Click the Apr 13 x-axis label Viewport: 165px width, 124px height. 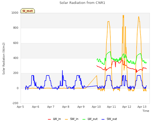coord(142,107)
